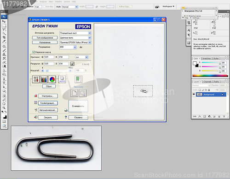230x179 pixels.
Task: Click the zoom preview icon
Action: pos(83,93)
